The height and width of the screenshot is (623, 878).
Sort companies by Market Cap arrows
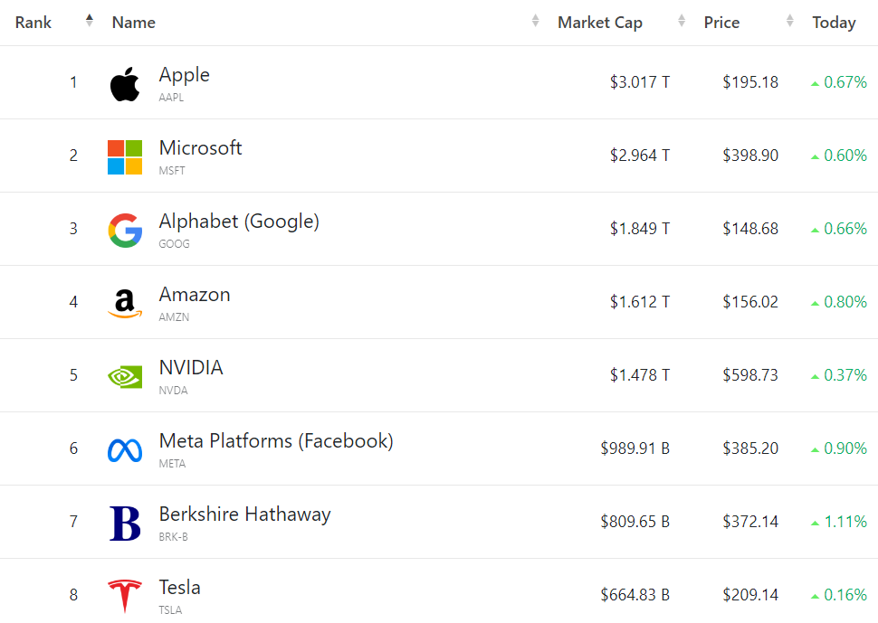point(681,22)
